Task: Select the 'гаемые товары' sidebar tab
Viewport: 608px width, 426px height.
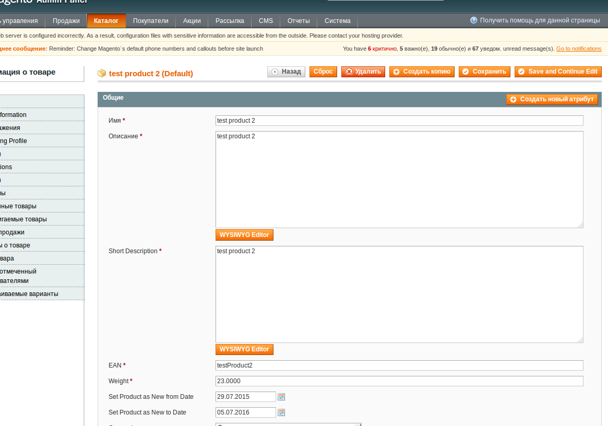Action: 42,219
